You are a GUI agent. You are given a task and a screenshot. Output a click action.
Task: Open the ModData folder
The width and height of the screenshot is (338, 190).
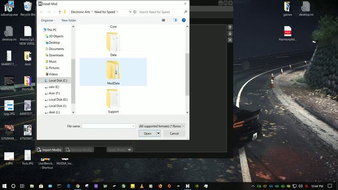point(113,72)
